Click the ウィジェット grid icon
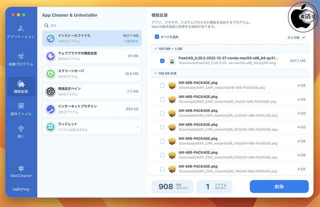The image size is (320, 207). [x=50, y=127]
